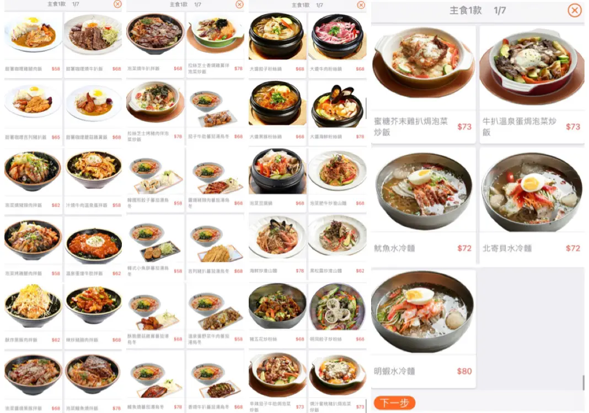
Task: Close the leftmost 主食1款 menu panel
Action: (117, 4)
